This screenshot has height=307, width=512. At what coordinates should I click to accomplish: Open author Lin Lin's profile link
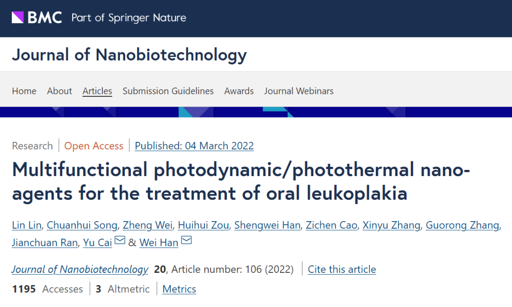(x=27, y=225)
